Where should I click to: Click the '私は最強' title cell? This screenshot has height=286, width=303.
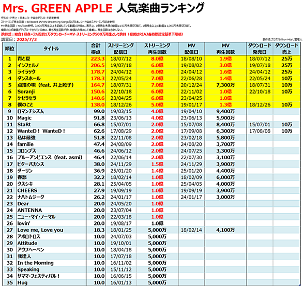(x=51, y=138)
